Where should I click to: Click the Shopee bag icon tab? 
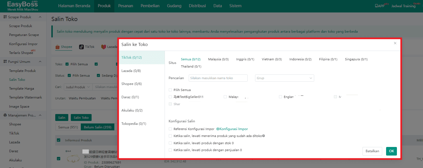point(57,47)
